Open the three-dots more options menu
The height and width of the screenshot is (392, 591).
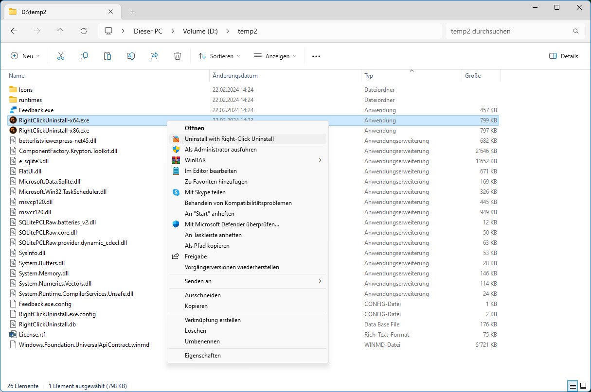(x=316, y=56)
